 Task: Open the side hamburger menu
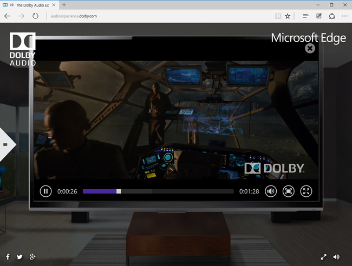pyautogui.click(x=5, y=144)
